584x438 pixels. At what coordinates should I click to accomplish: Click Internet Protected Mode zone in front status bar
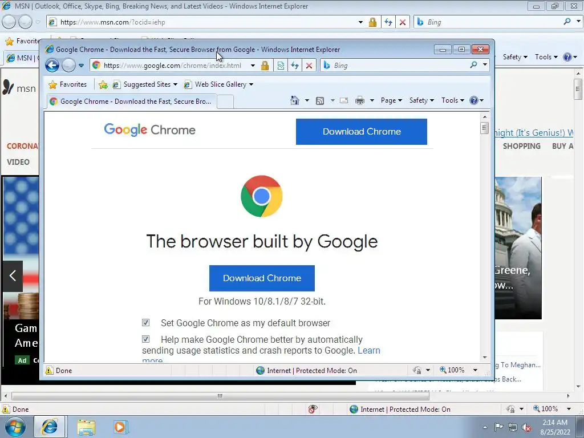point(306,371)
